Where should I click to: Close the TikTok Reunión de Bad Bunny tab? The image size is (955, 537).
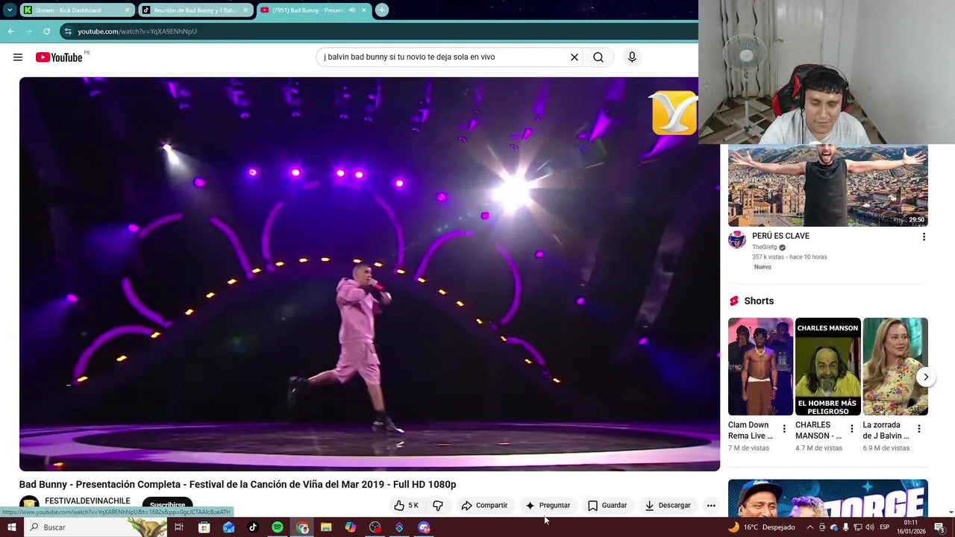[x=246, y=10]
